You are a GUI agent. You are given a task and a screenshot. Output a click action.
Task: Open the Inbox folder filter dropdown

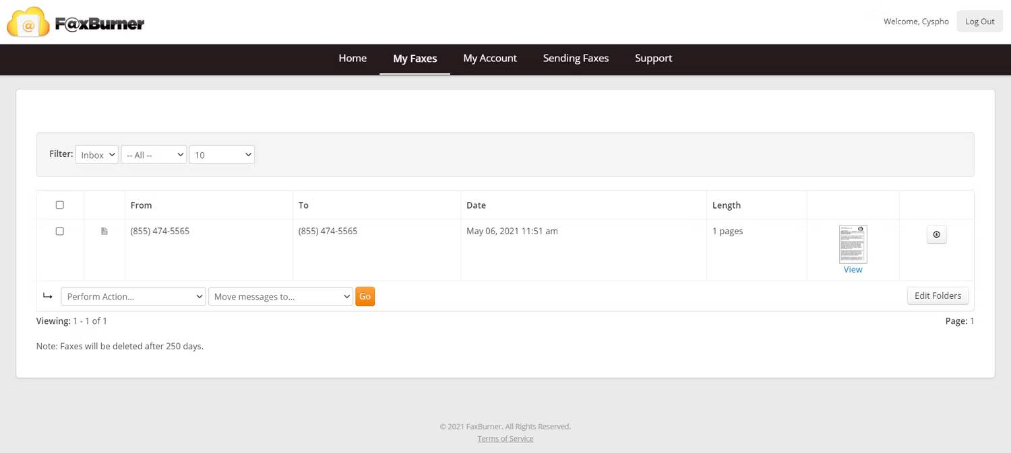pos(96,155)
